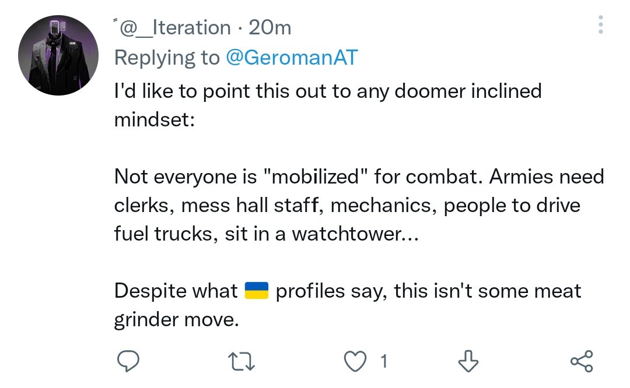This screenshot has height=388, width=630.
Task: Click the like count number 1
Action: (x=383, y=362)
